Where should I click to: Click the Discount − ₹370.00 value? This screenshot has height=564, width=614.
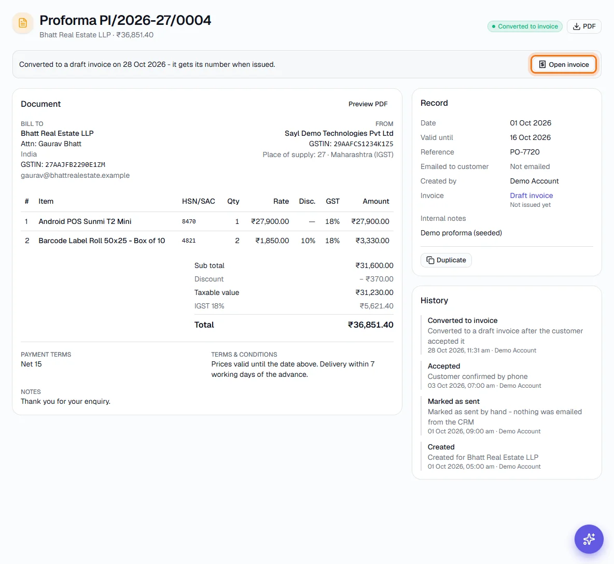point(376,279)
